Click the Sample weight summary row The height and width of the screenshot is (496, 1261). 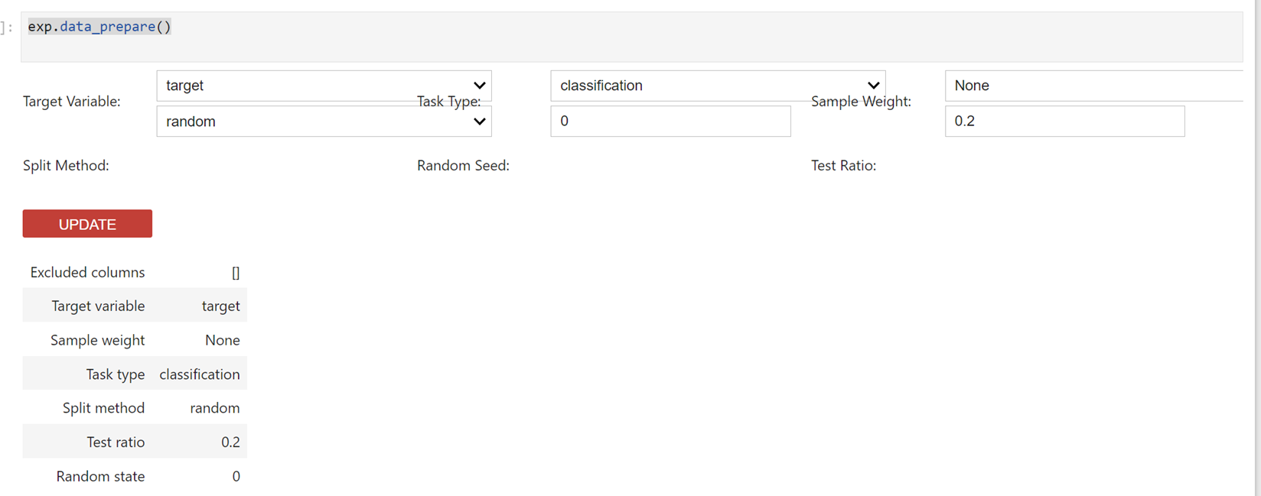coord(135,340)
